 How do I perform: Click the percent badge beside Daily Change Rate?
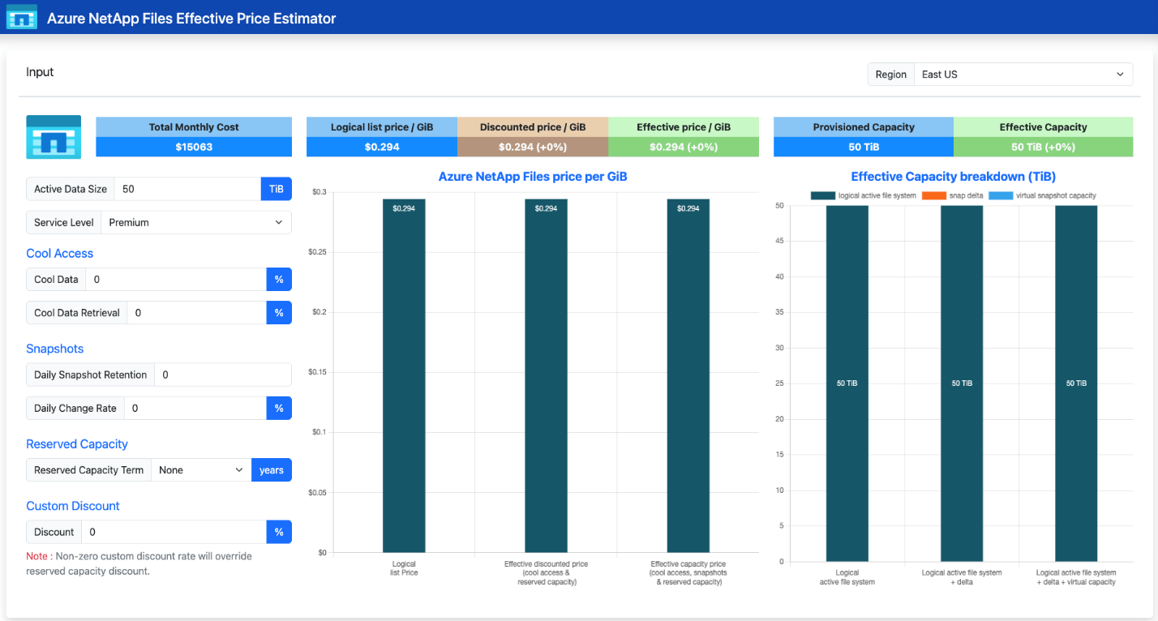(x=279, y=408)
